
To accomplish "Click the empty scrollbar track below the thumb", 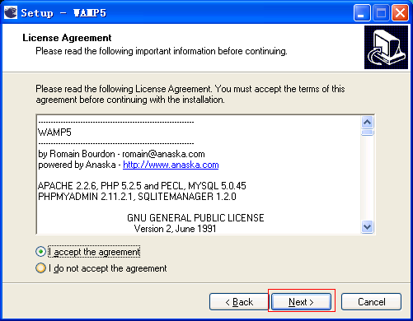I will [x=368, y=179].
